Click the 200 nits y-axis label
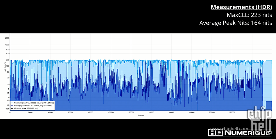The width and height of the screenshot is (276, 139). coord(7,61)
